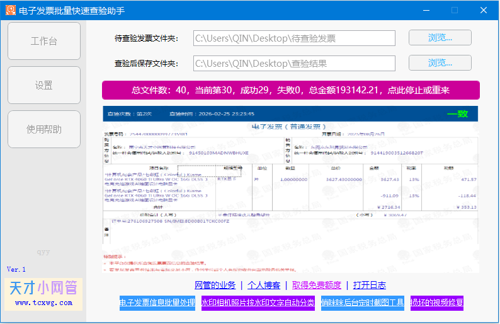The height and width of the screenshot is (324, 500).
Task: Open 水印相机照片按水印文字自动分类 tool link
Action: pos(258,303)
